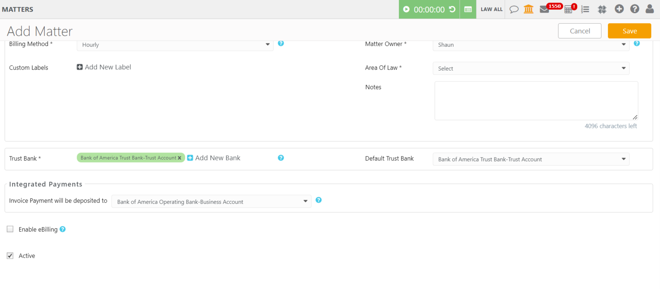
Task: Enable the eBilling checkbox
Action: point(10,229)
